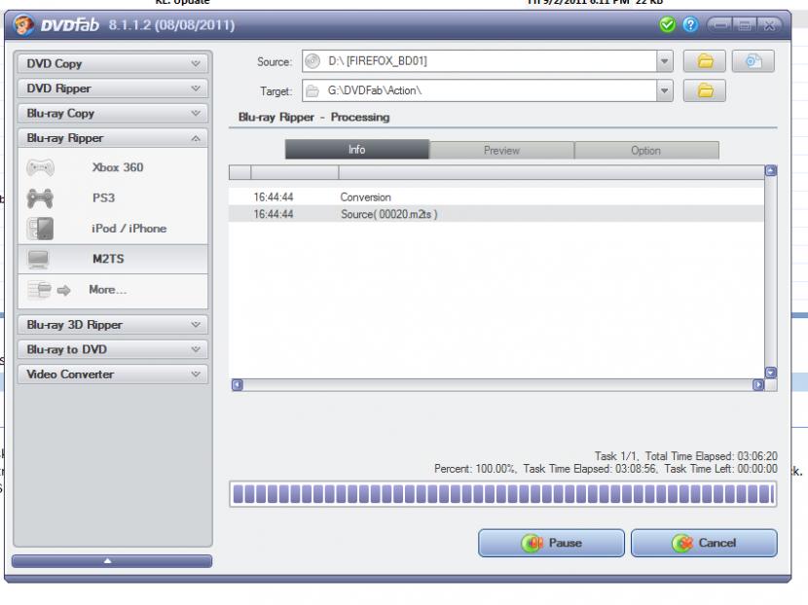
Task: Click horizontal scrollbar left arrow
Action: click(237, 385)
